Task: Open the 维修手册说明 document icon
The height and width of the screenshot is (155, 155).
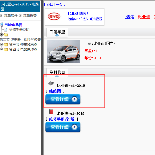Action: pyautogui.click(x=6, y=30)
